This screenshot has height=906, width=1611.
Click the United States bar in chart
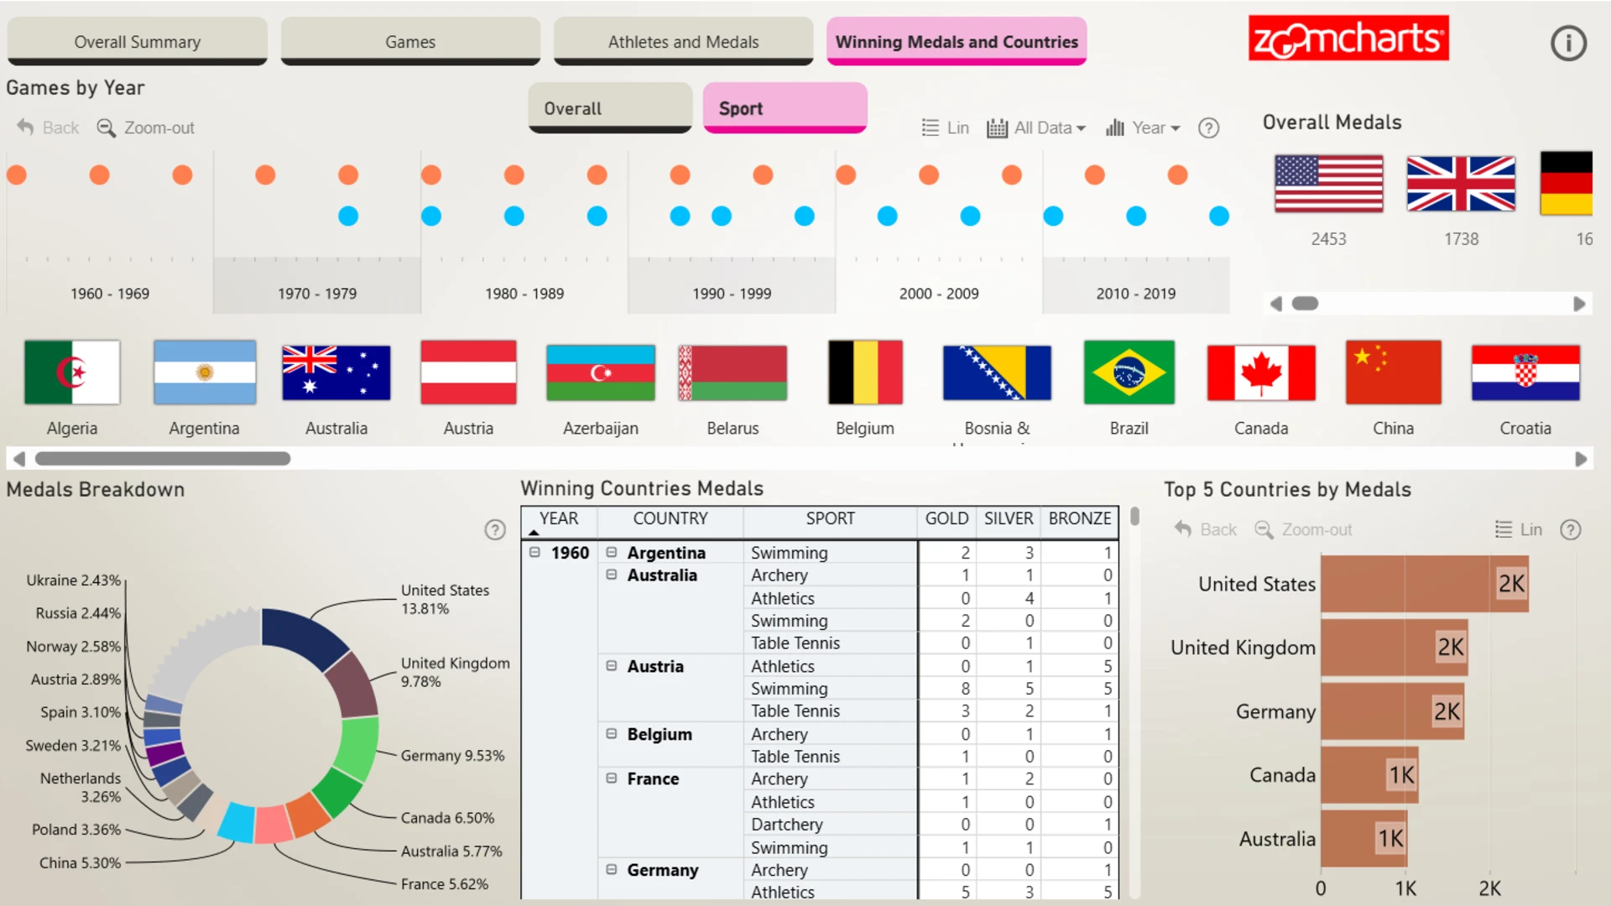pyautogui.click(x=1424, y=584)
